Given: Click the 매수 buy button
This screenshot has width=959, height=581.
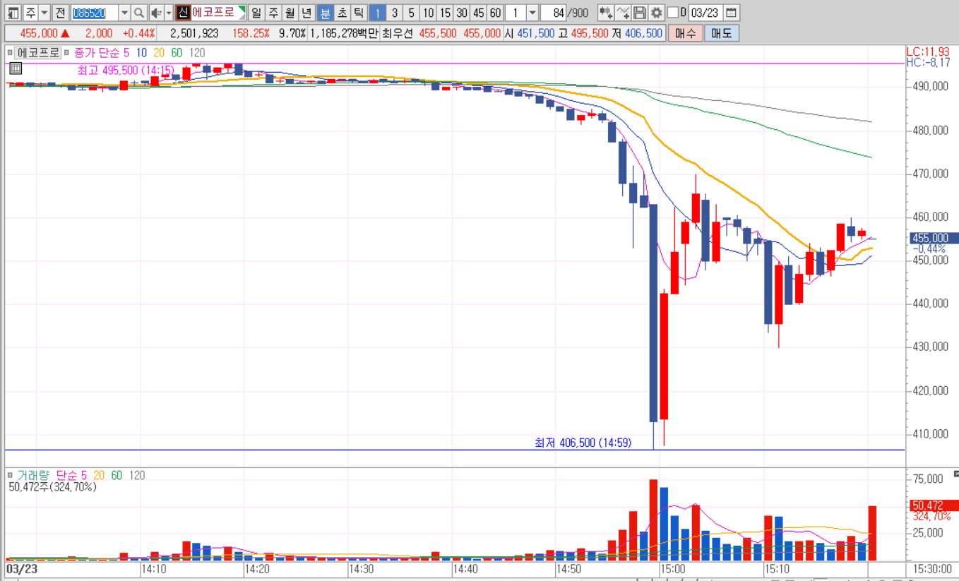Looking at the screenshot, I should pos(685,33).
